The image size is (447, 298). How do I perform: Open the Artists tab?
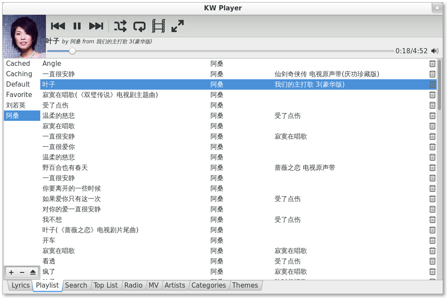(175, 285)
